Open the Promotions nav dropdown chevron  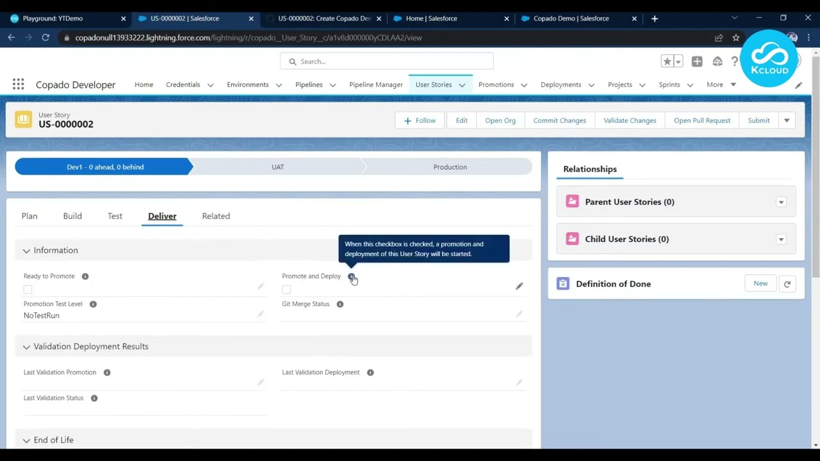pyautogui.click(x=524, y=85)
